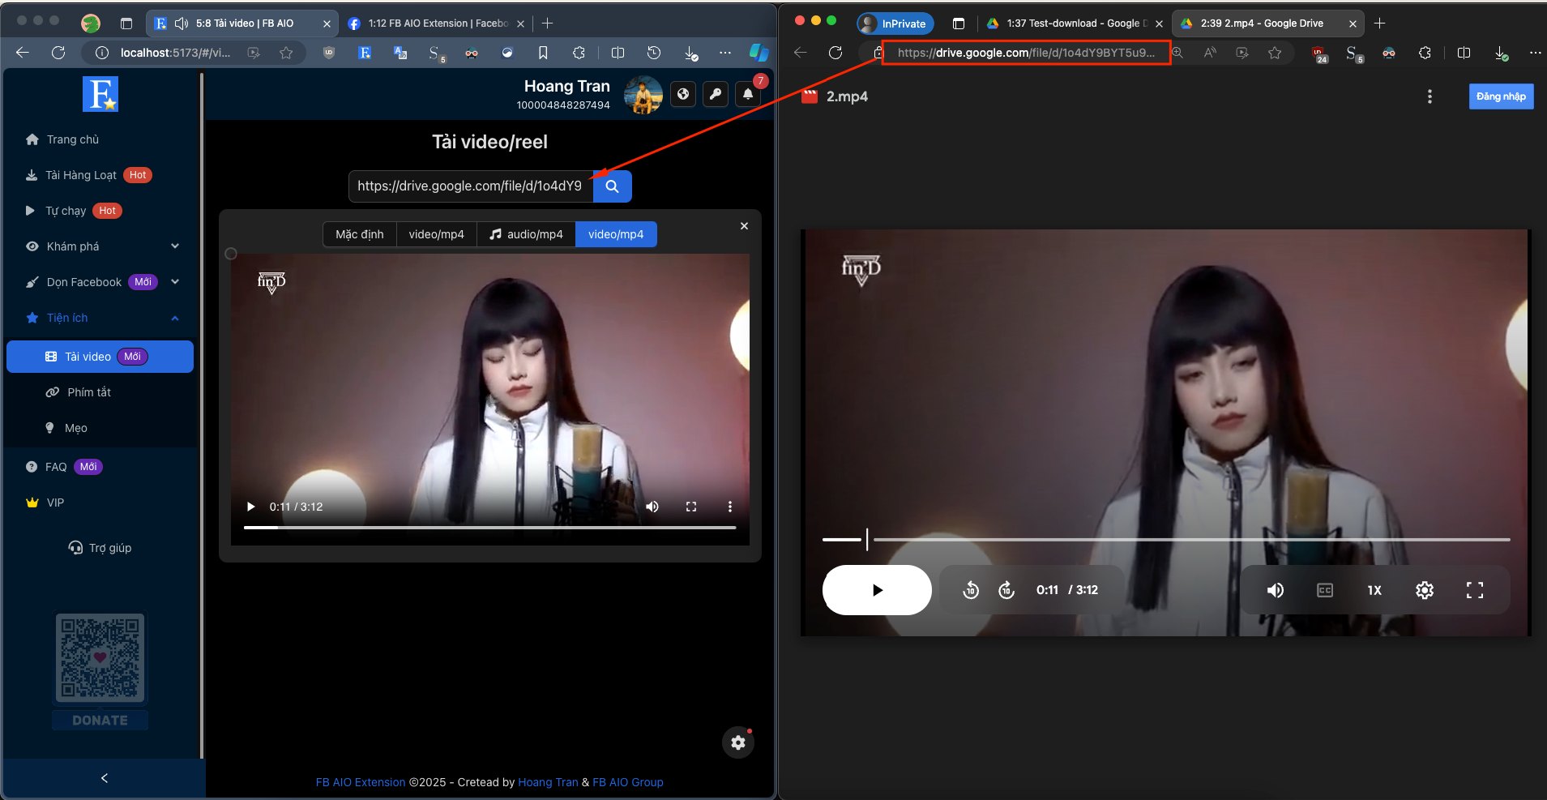Open more options menu in Google Drive header
1547x800 pixels.
[1429, 96]
